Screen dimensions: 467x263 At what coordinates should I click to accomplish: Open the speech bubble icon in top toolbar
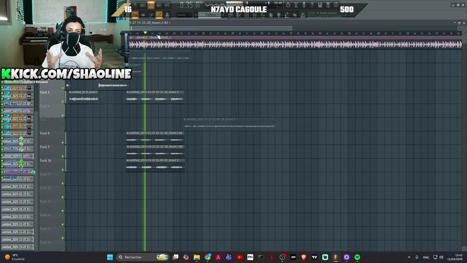click(x=336, y=5)
